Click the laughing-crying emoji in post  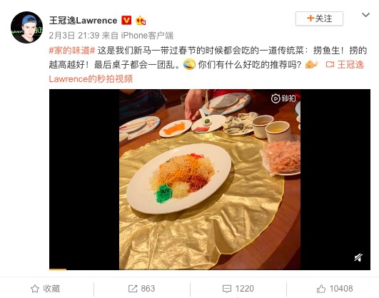pyautogui.click(x=189, y=65)
